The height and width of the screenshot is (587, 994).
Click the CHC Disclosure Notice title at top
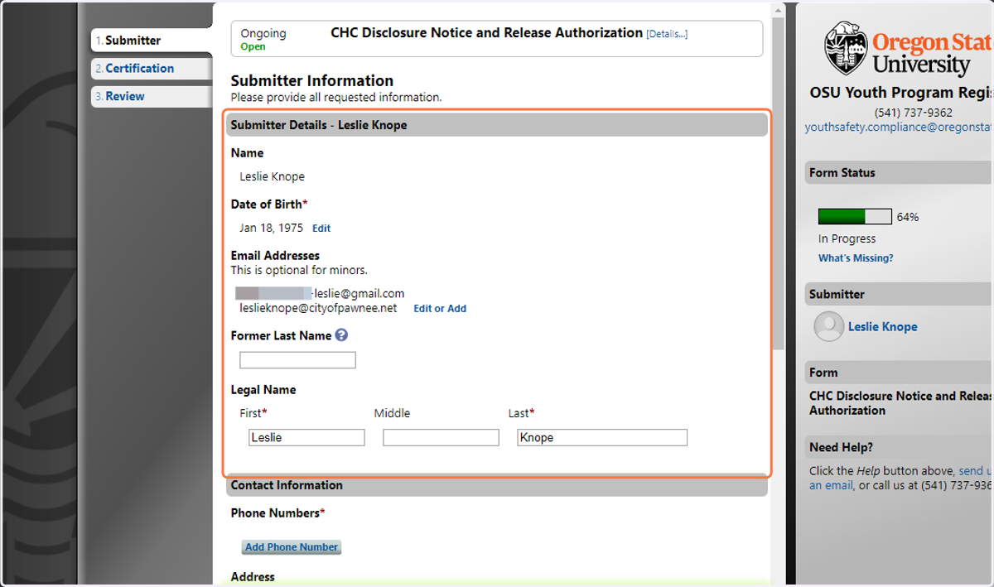(x=486, y=33)
